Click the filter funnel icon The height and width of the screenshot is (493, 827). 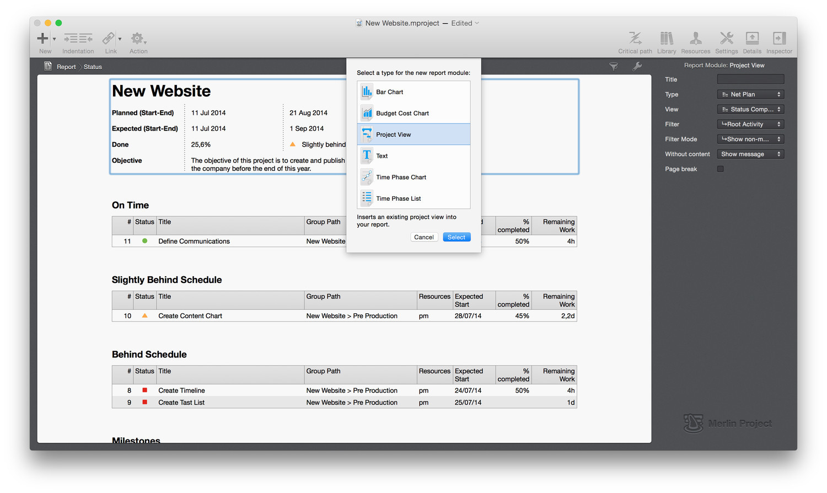tap(613, 67)
